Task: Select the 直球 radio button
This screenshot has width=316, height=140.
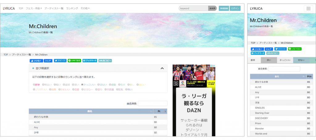Action: tap(64, 85)
